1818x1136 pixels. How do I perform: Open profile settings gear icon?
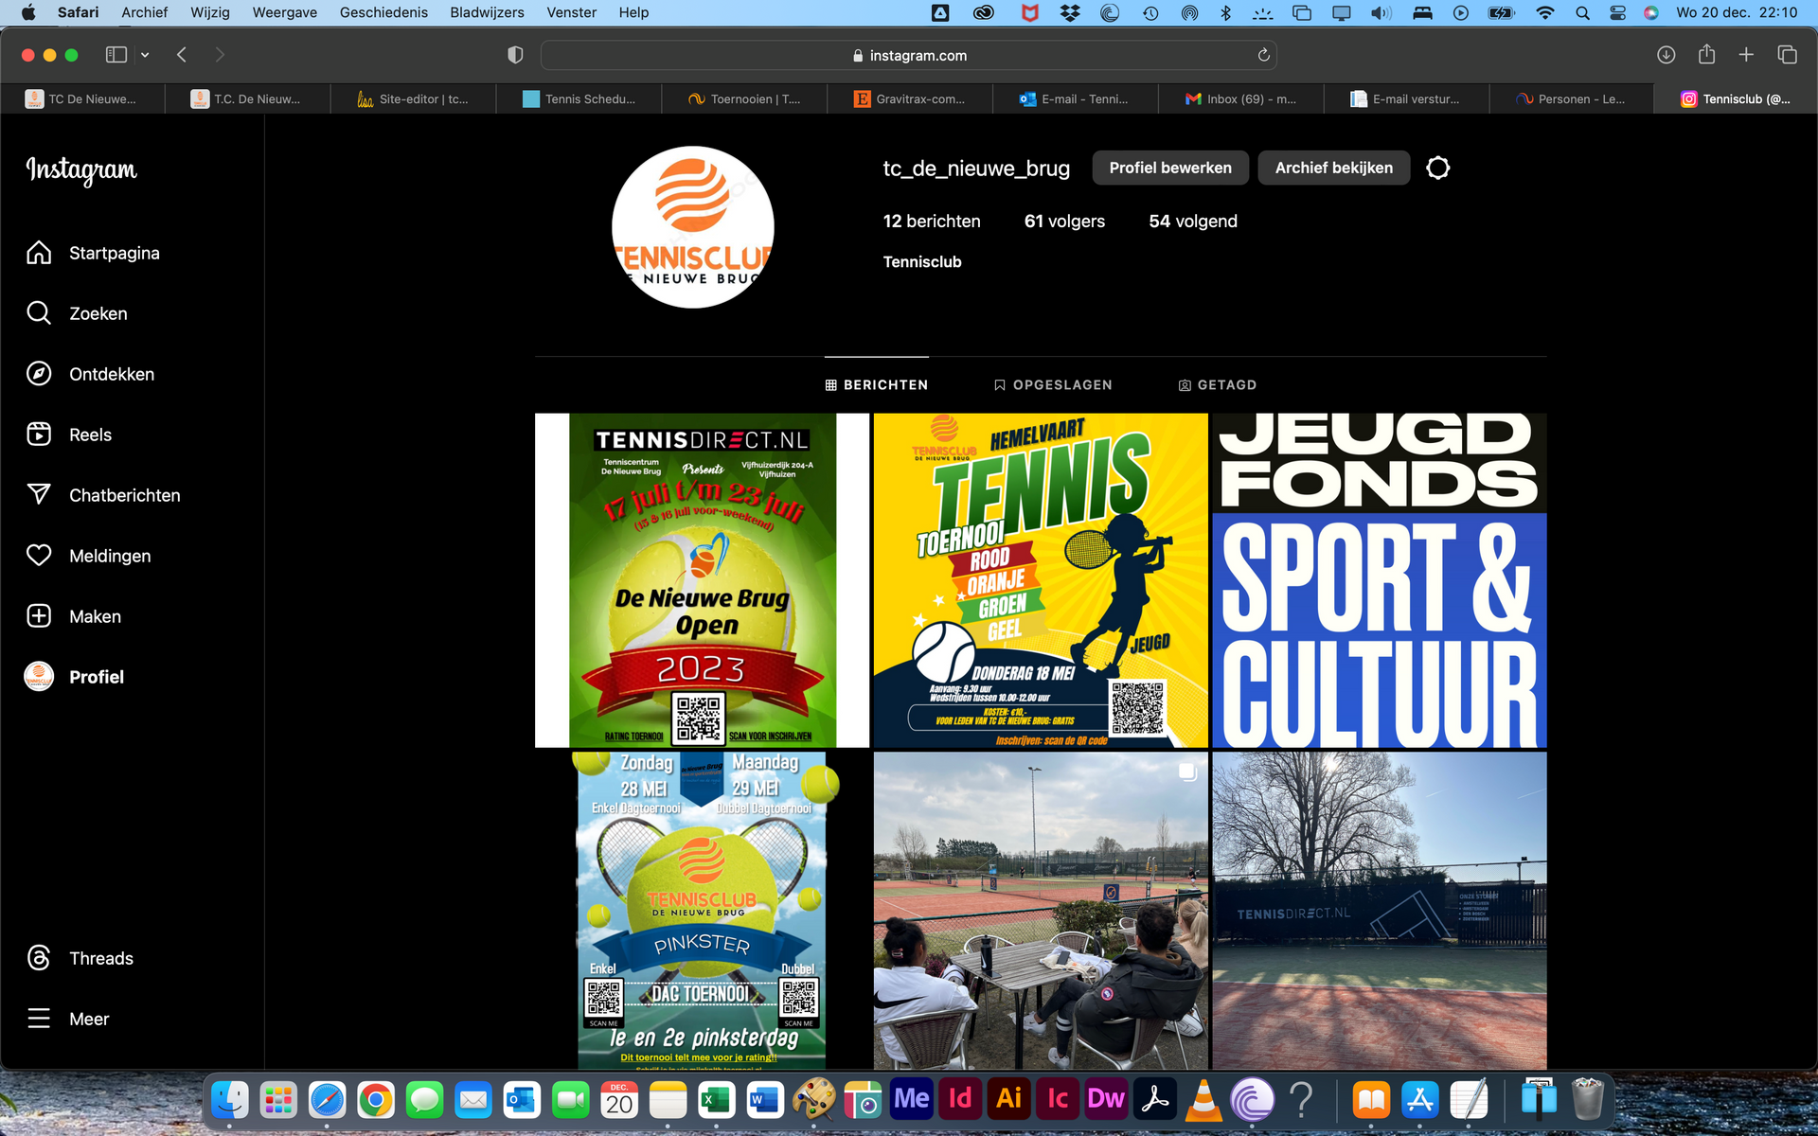pos(1437,168)
